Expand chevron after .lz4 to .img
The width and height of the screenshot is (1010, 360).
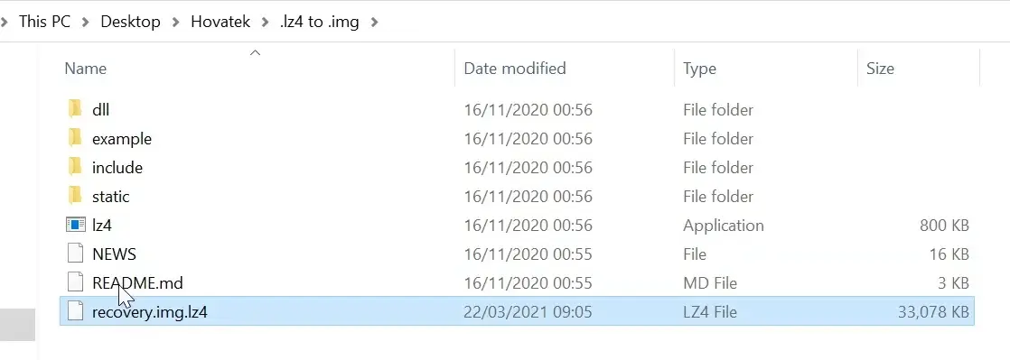pyautogui.click(x=374, y=22)
